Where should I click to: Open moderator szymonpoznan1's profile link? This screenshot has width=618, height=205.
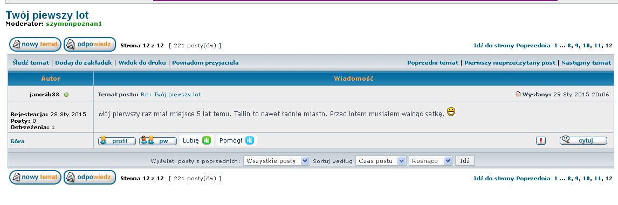[74, 24]
